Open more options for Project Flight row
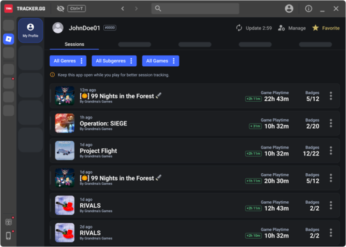This screenshot has height=247, width=346. click(331, 151)
